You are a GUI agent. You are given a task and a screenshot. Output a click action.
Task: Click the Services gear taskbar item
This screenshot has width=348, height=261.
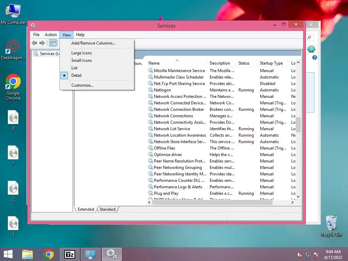[x=111, y=254]
